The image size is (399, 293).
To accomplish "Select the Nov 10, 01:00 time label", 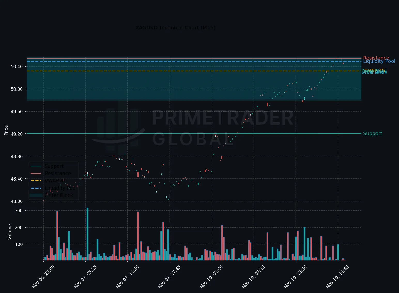I will pyautogui.click(x=211, y=276).
